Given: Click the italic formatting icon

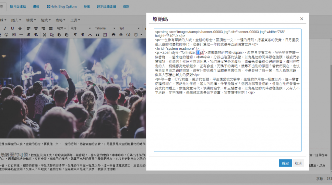Looking at the screenshot, I should click(6, 28).
